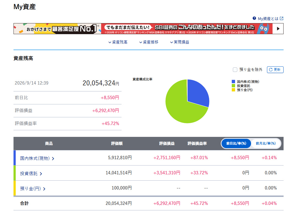Viewport: 291px width, 217px height.
Task: Click the 更新 refresh button
Action: click(x=275, y=70)
